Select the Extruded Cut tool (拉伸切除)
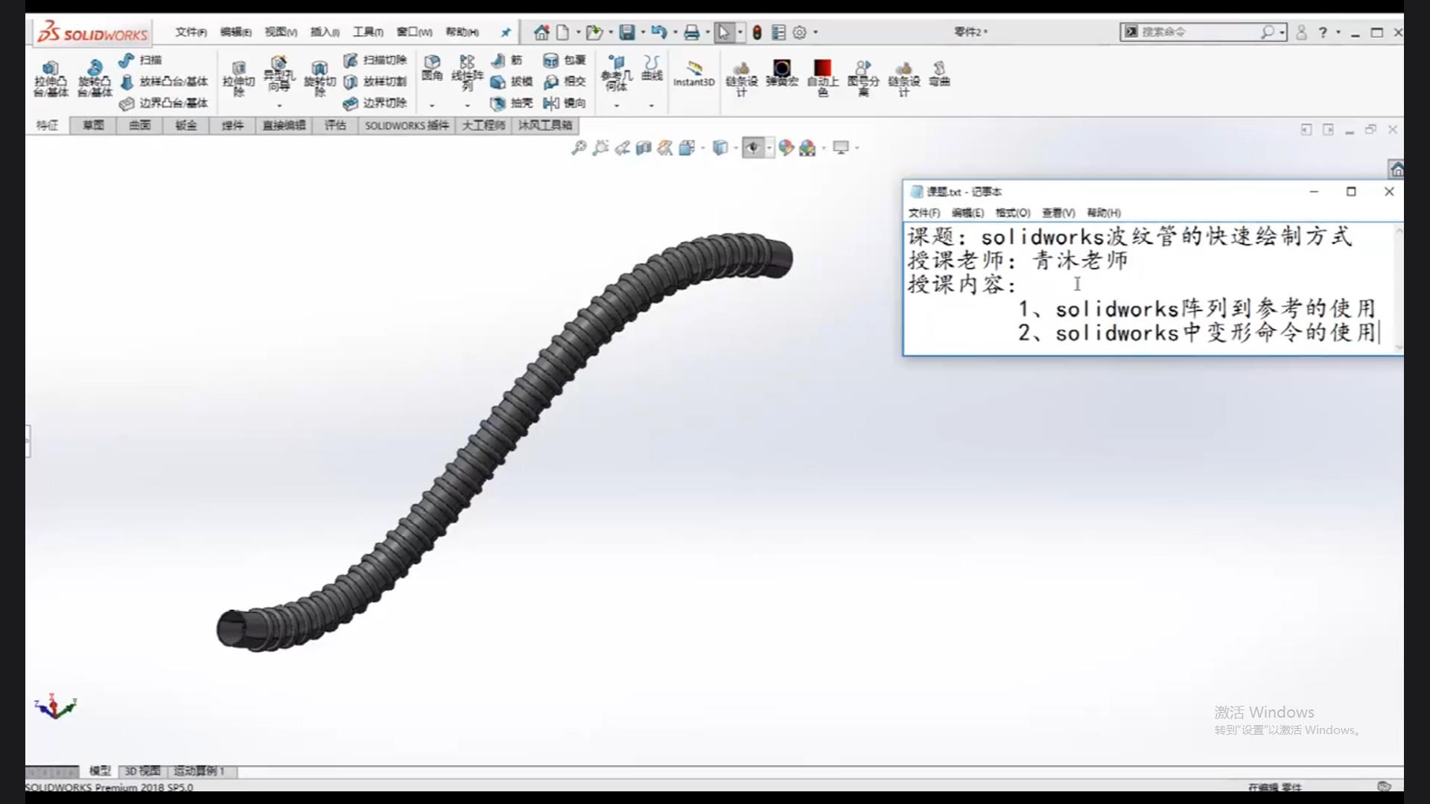 point(238,79)
